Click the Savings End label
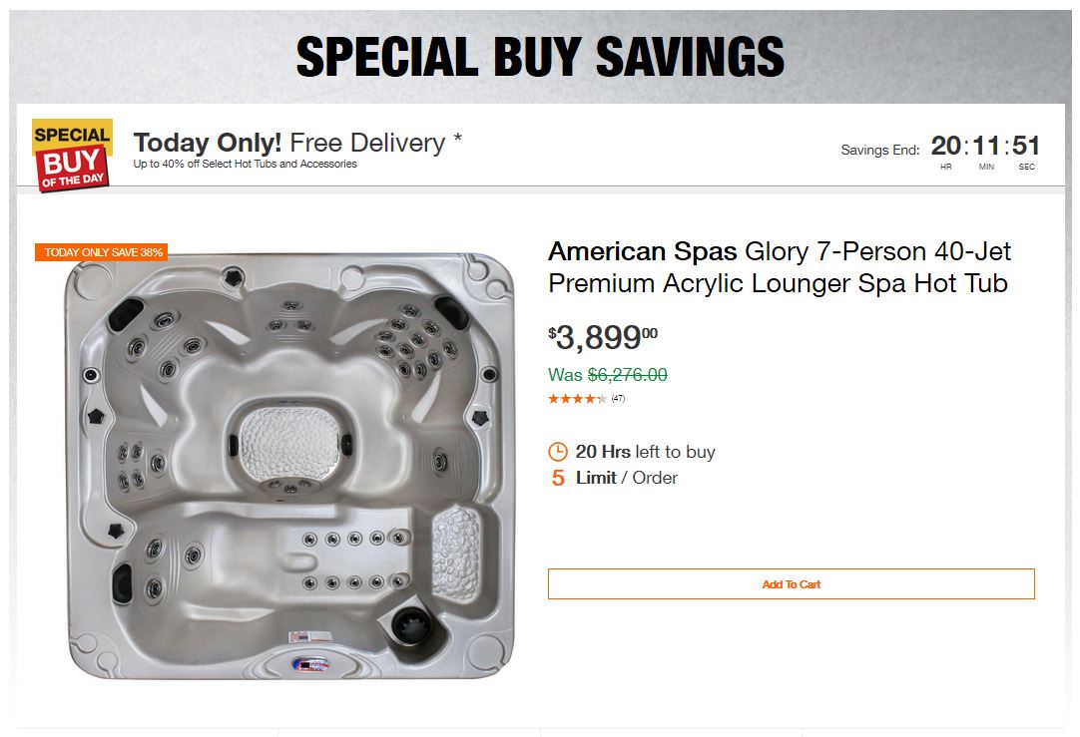The image size is (1080, 737). click(879, 151)
